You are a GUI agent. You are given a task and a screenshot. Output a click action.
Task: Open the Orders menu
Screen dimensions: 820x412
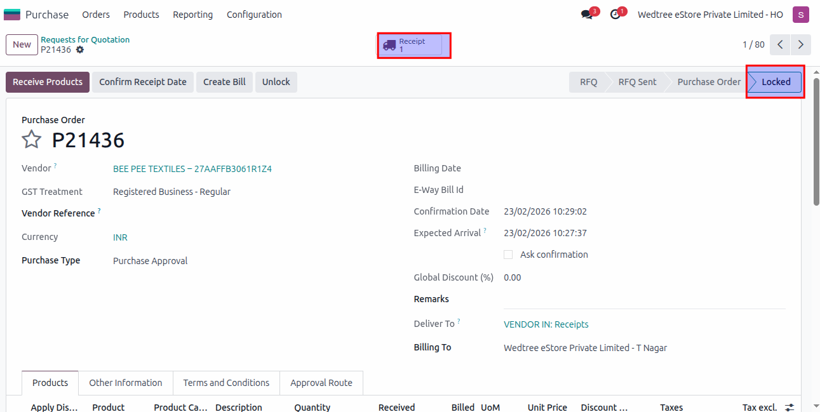[96, 15]
